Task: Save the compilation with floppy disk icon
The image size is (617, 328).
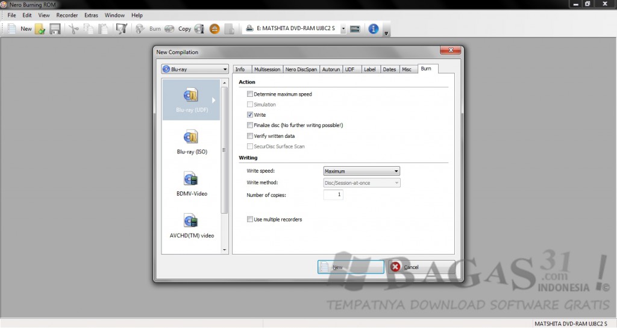Action: [55, 29]
